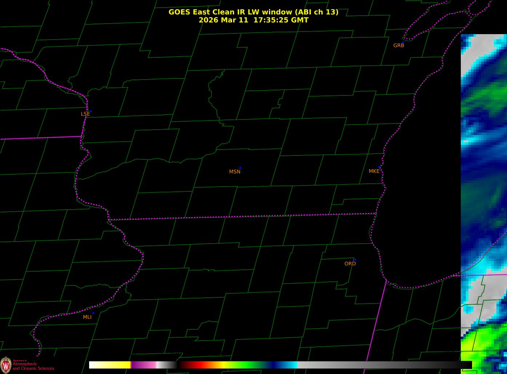Screen dimensions: 507x374
Task: Click the 2026 Mar 11 GMT timestamp
Action: point(253,20)
